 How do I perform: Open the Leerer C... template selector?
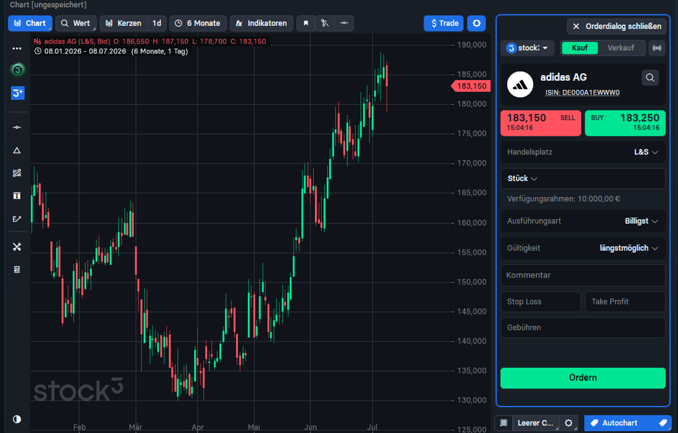pos(535,423)
